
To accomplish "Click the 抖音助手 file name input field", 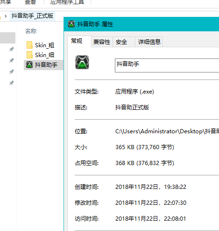I will [x=167, y=65].
